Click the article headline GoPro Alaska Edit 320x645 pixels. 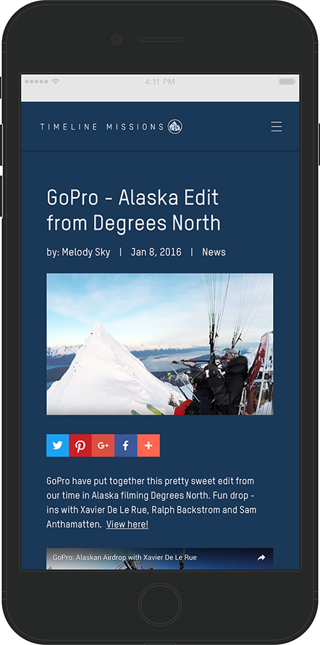pos(133,210)
